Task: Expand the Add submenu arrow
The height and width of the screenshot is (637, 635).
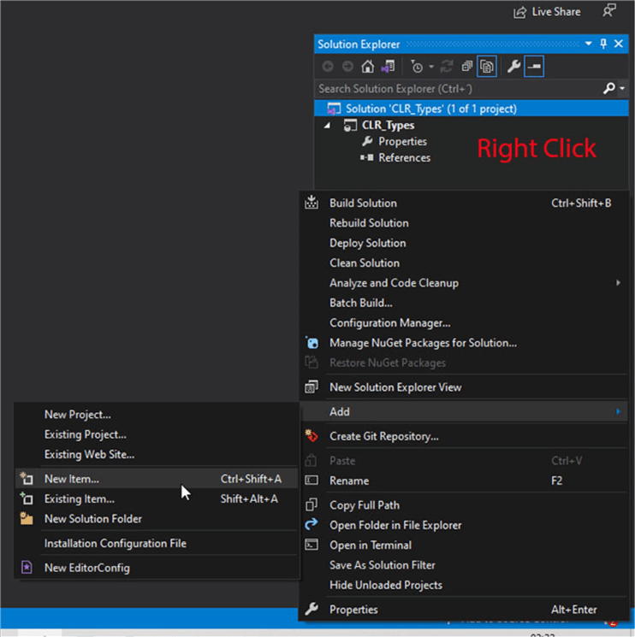Action: [x=618, y=411]
